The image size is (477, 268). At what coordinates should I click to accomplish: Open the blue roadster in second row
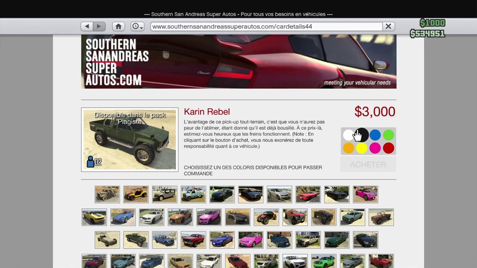click(x=123, y=217)
